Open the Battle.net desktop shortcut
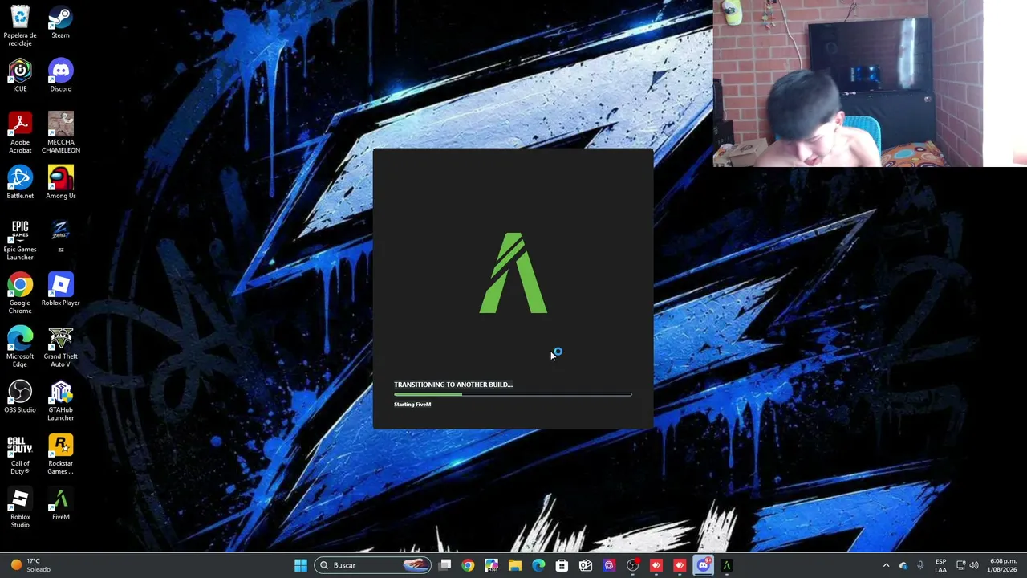This screenshot has width=1027, height=578. [20, 182]
